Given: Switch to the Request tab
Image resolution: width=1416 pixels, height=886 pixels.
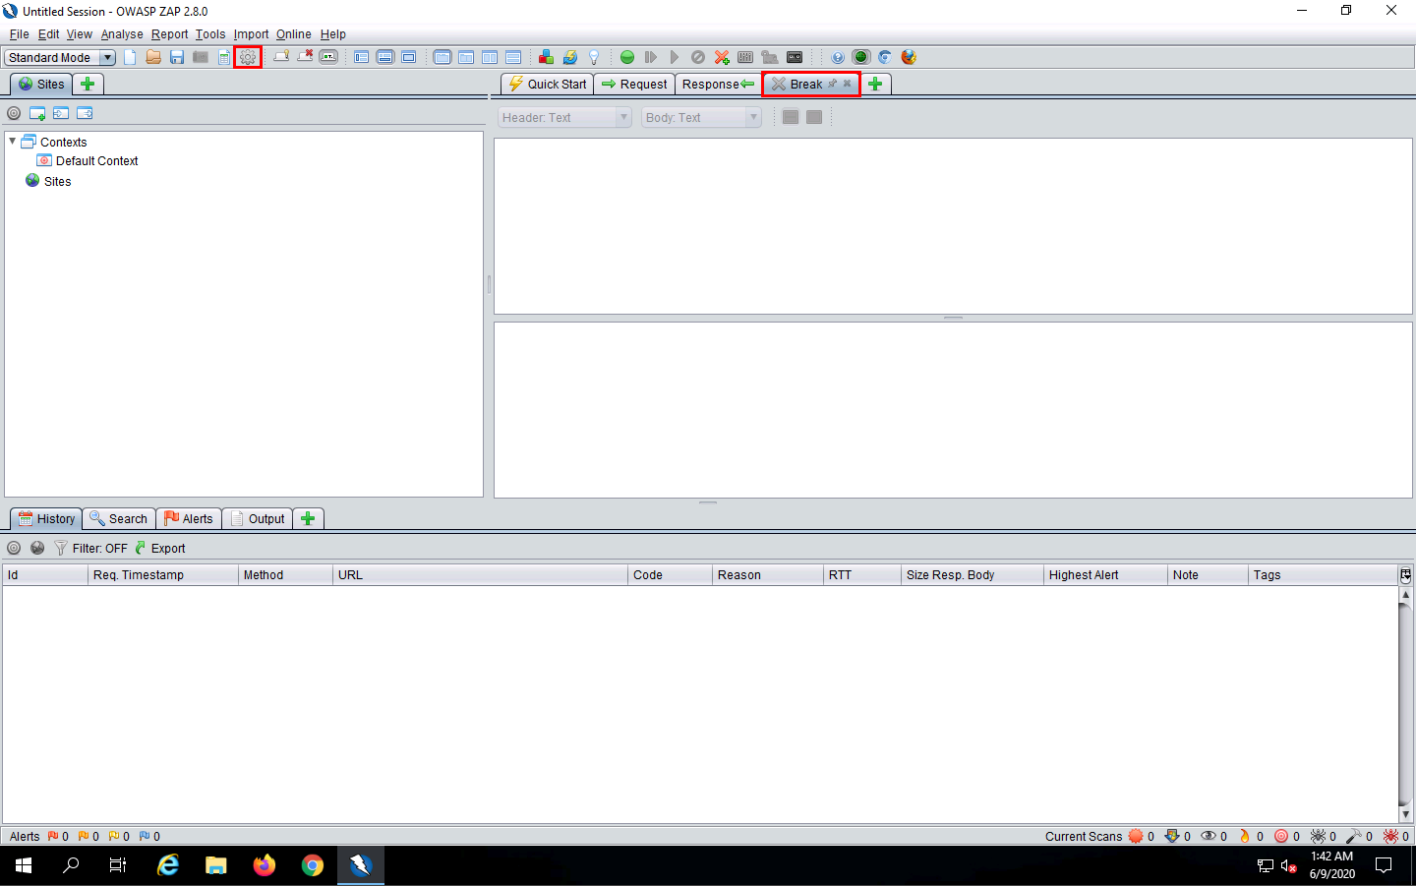Looking at the screenshot, I should (x=634, y=84).
